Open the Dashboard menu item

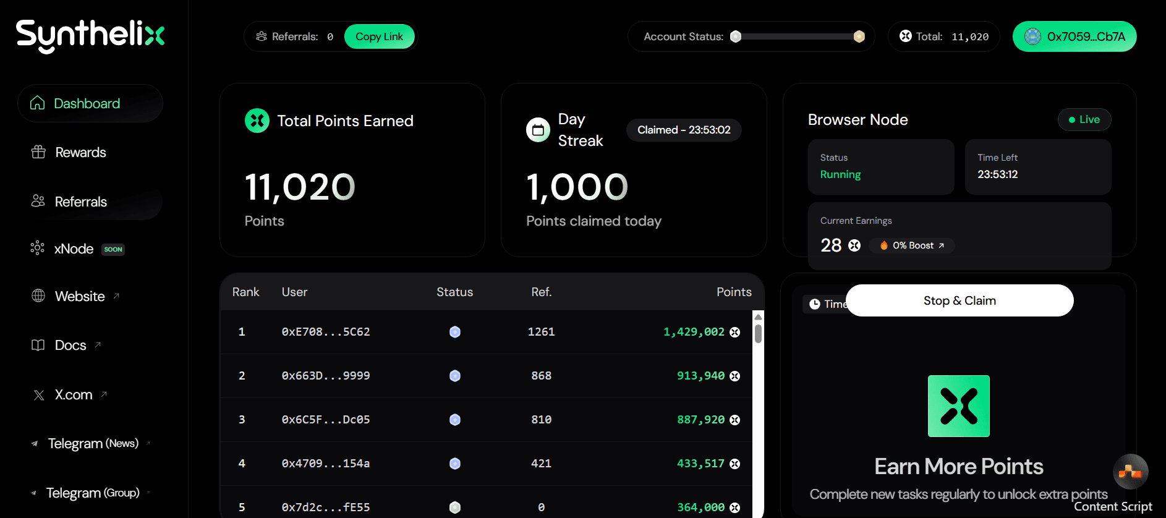coord(87,103)
